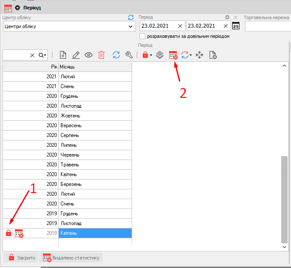The height and width of the screenshot is (268, 291).
Task: Click the four-arrow expand icon
Action: (x=199, y=55)
